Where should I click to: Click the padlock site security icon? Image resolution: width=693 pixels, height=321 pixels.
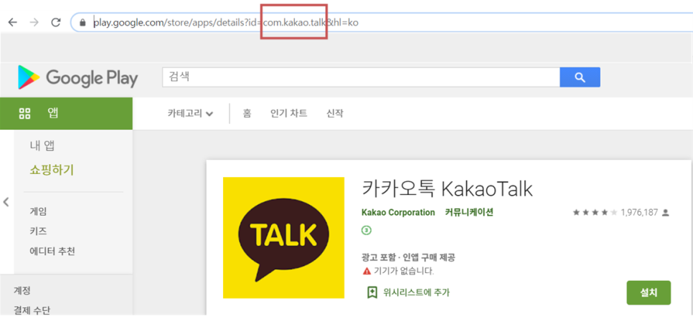pos(82,22)
